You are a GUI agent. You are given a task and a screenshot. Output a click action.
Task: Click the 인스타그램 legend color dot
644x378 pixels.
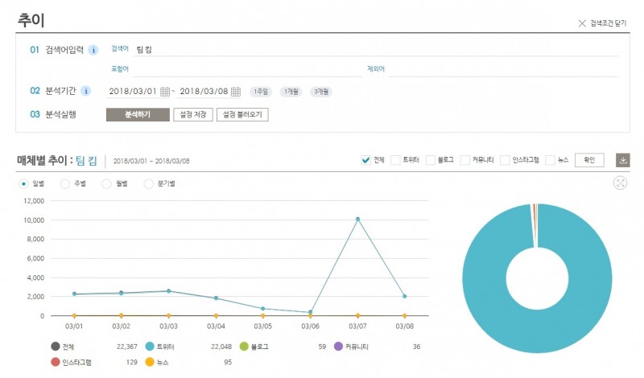(x=56, y=362)
